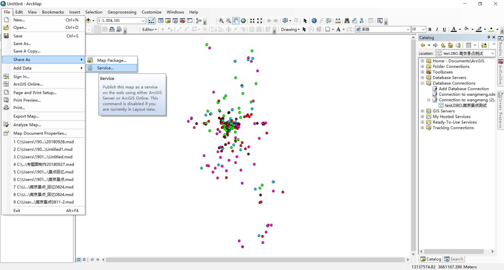The height and width of the screenshot is (270, 504).
Task: Click the Drawing toolbar text A tool
Action: point(338,29)
